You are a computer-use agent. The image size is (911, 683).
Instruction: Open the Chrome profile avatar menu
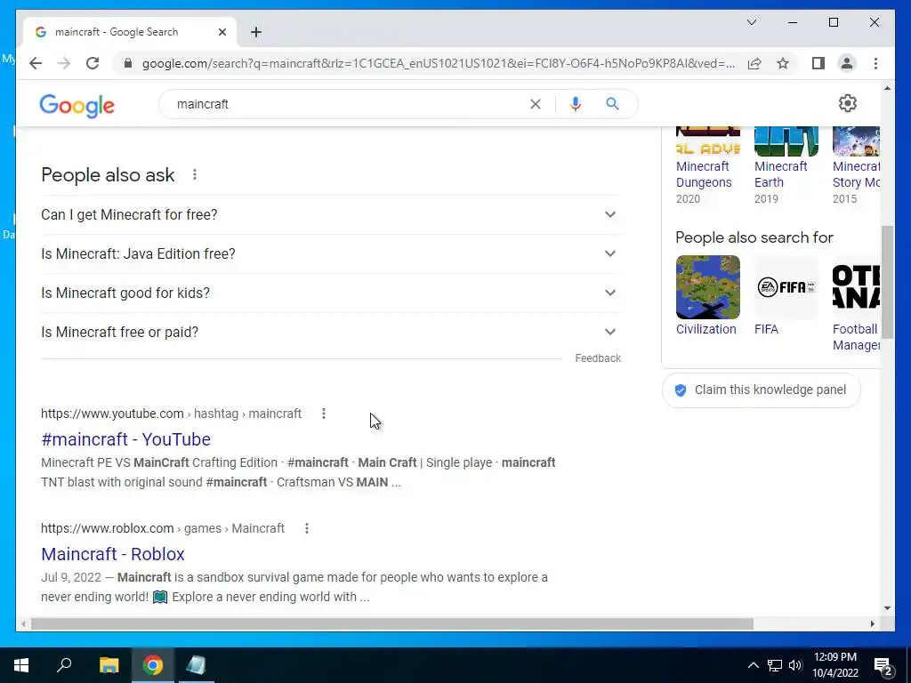coord(847,63)
